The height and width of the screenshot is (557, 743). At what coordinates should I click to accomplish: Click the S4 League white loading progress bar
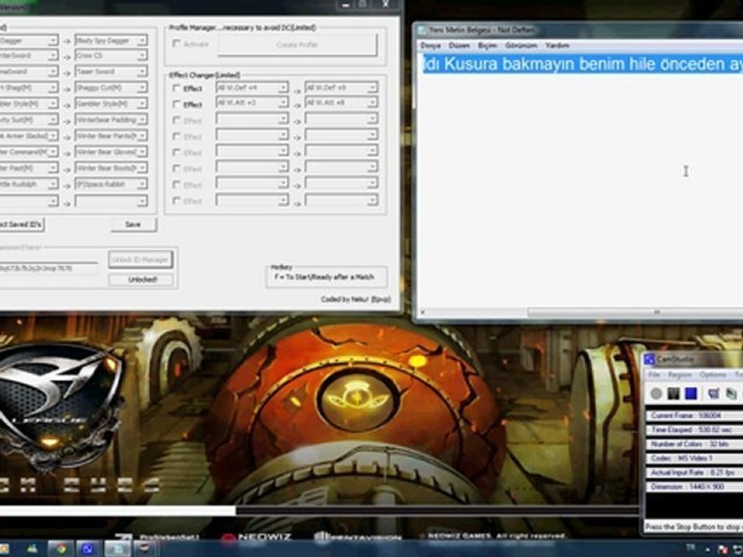[x=118, y=511]
